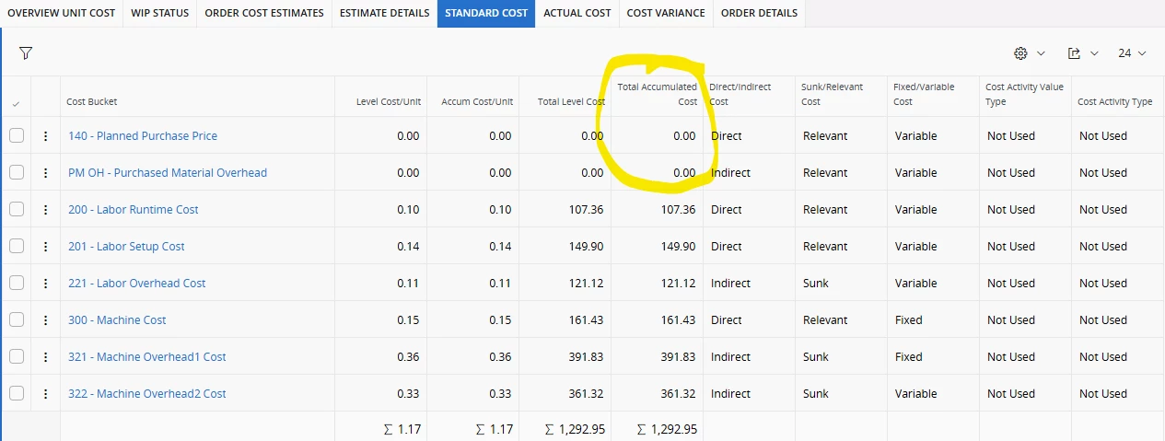Switch to the Order Cost Estimates tab
Image resolution: width=1165 pixels, height=441 pixels.
coord(264,13)
